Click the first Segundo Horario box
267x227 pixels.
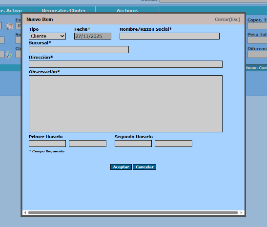coord(133,144)
